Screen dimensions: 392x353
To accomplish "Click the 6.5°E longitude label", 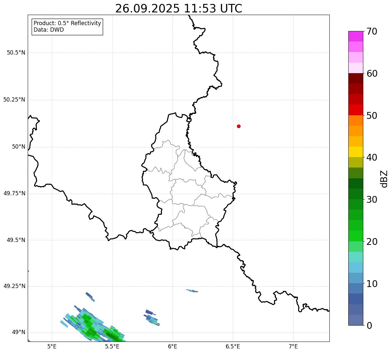I will coord(233,346).
